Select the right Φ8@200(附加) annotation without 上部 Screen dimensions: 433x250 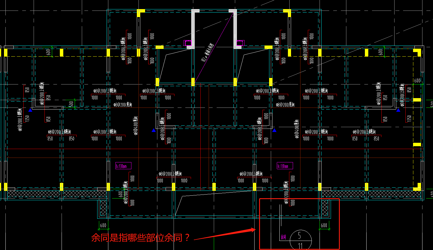point(285,105)
